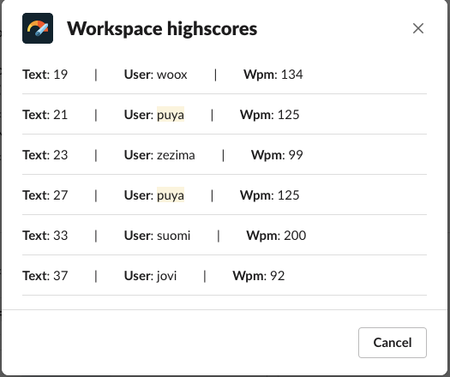Click the Text: 19 label
The image size is (450, 377).
[45, 75]
